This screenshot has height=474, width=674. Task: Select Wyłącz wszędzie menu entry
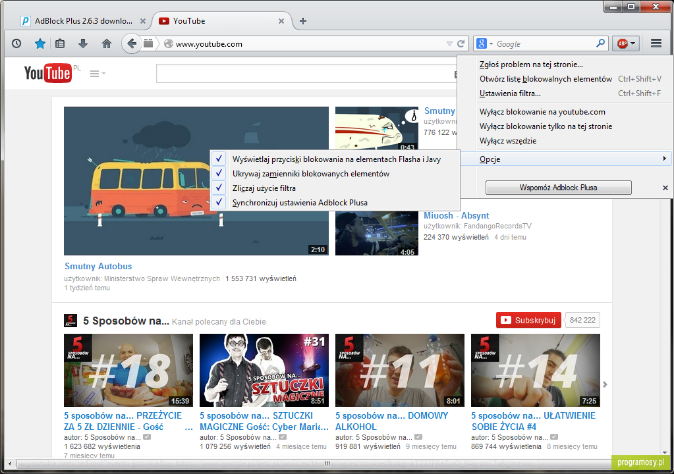[566, 141]
